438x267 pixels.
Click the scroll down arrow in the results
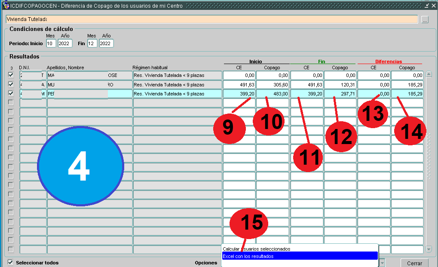429,249
